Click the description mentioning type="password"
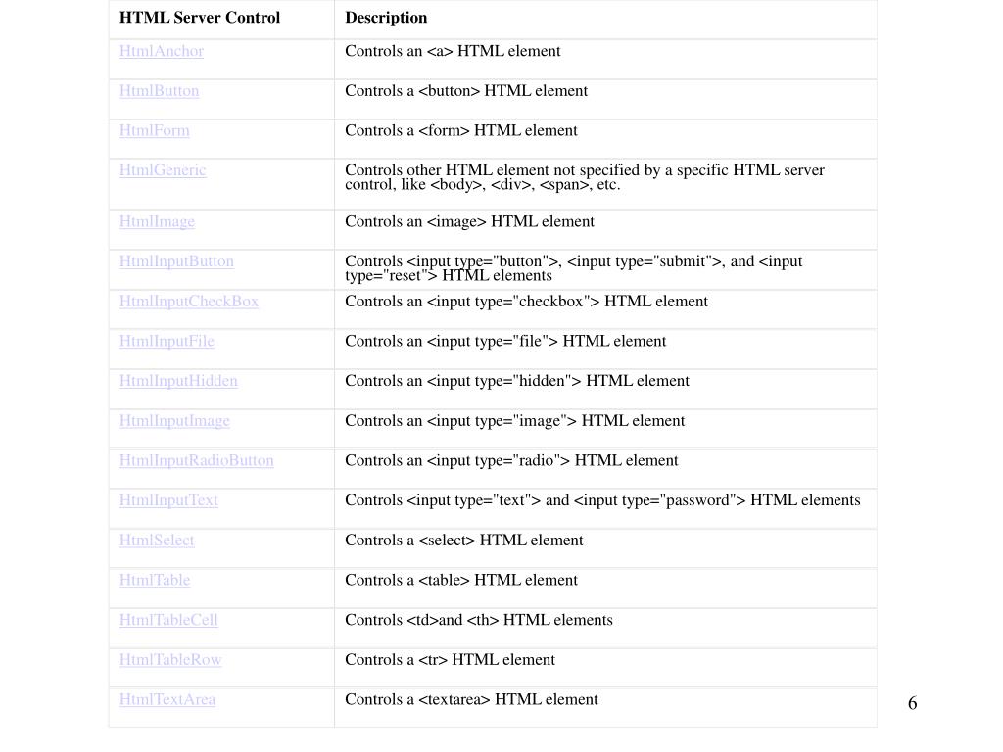This screenshot has width=1003, height=752. click(x=602, y=500)
